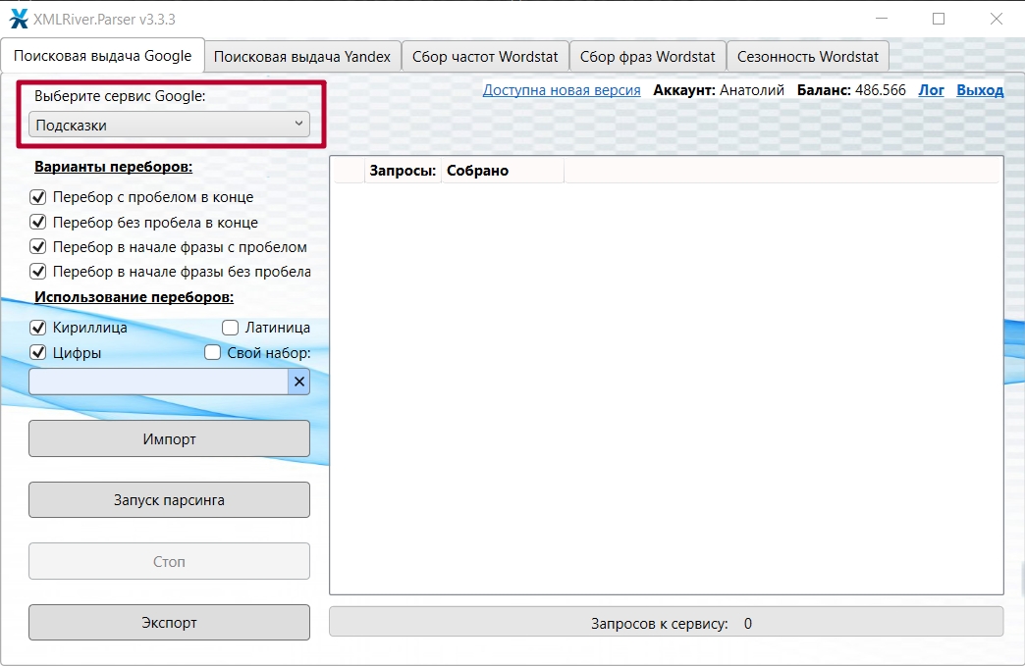1025x666 pixels.
Task: Enable the Латиница checkbox
Action: coord(231,328)
